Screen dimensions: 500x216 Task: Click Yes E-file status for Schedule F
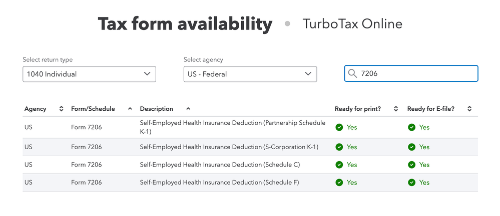[424, 183]
